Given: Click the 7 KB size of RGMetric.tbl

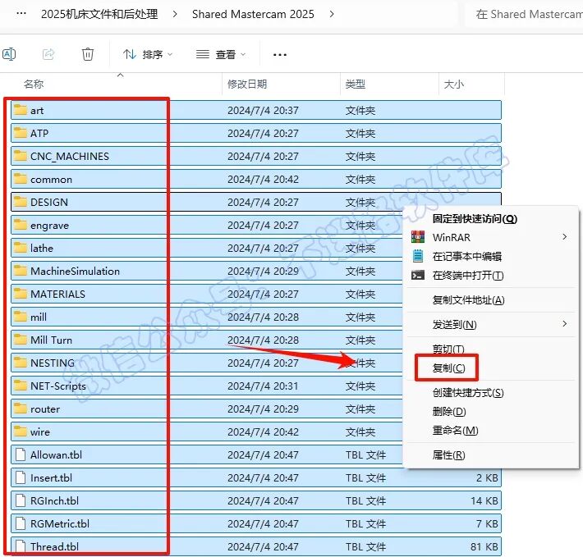Looking at the screenshot, I should tap(487, 523).
